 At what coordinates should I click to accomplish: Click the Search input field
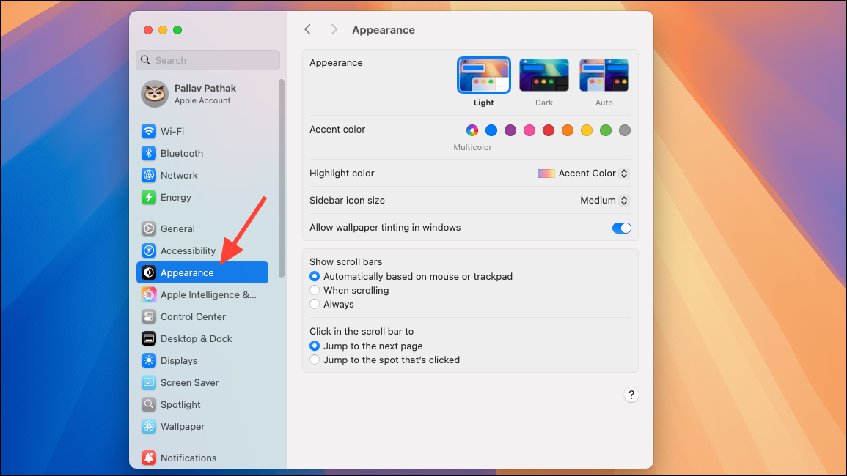point(208,60)
